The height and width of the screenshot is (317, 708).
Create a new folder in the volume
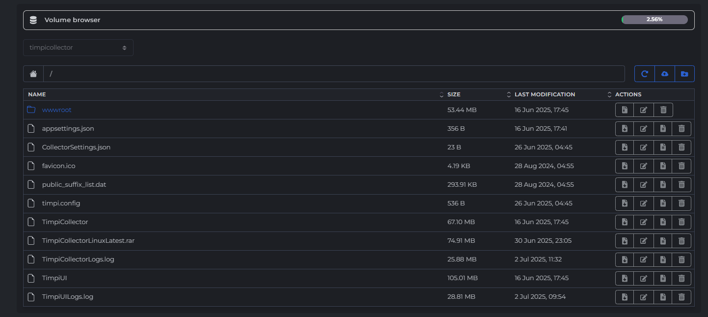(x=684, y=74)
